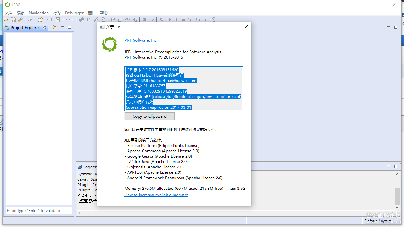Open the 行为 menu
Image resolution: width=404 pixels, height=227 pixels.
click(x=57, y=13)
